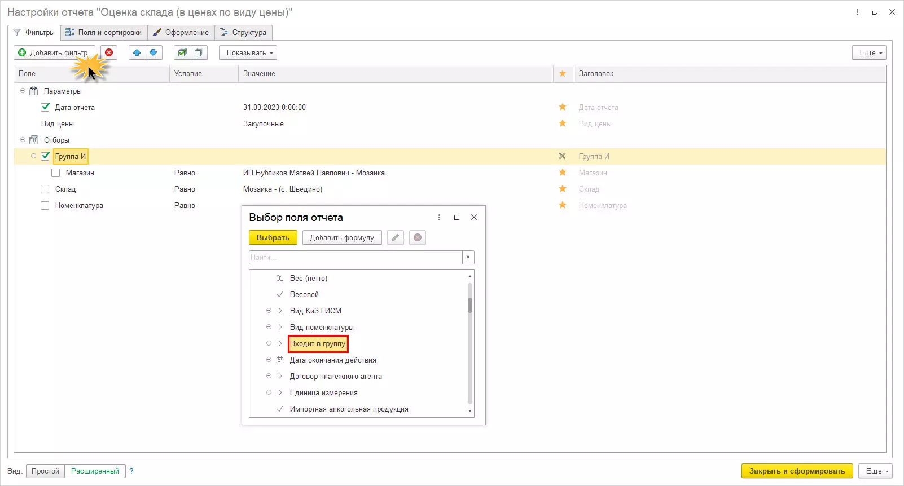
Task: Toggle the Дата отчета checkbox
Action: [x=45, y=107]
